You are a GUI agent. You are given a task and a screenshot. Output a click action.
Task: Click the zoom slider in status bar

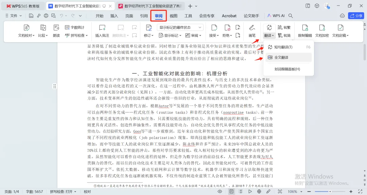coord(329,192)
